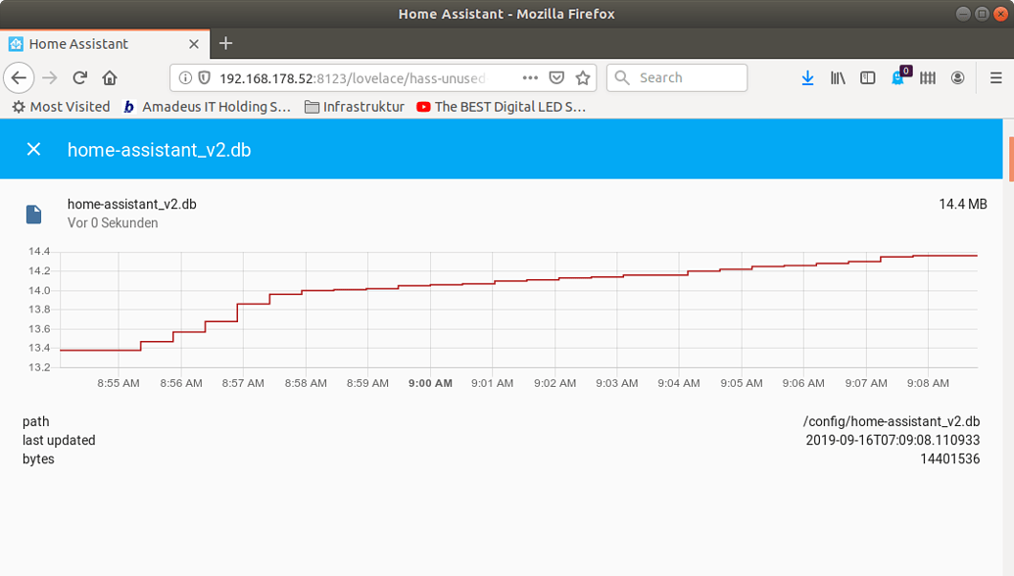Open the Downloads panel in the toolbar
This screenshot has width=1014, height=576.
point(807,77)
